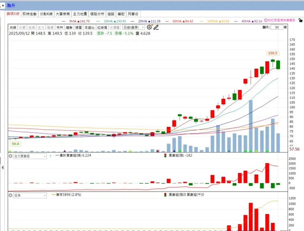304x231 pixels.
Task: Click the 買賣超(張) -182 legend icon
Action: click(x=166, y=155)
